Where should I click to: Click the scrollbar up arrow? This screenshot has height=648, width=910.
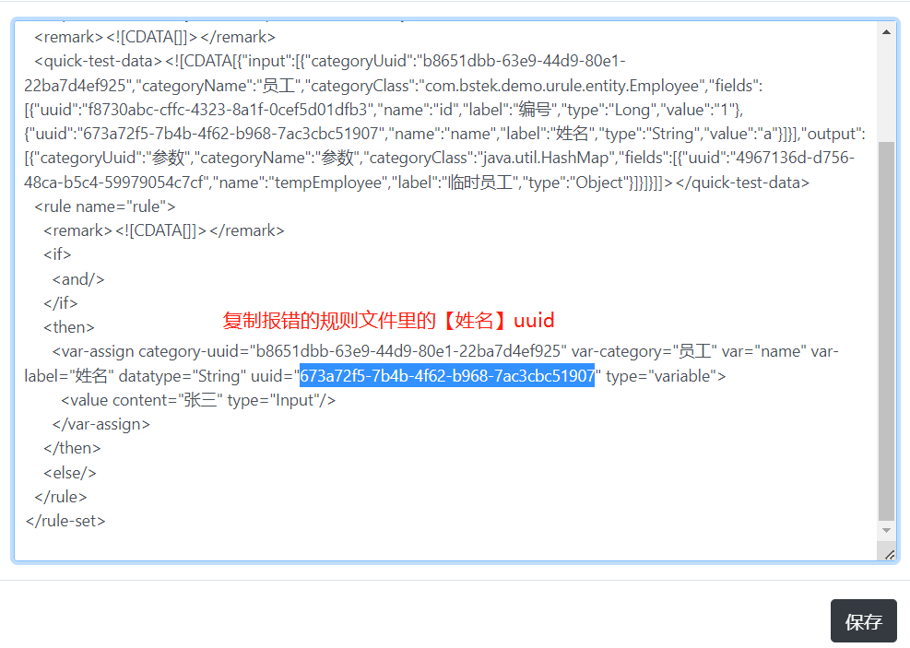[x=886, y=32]
